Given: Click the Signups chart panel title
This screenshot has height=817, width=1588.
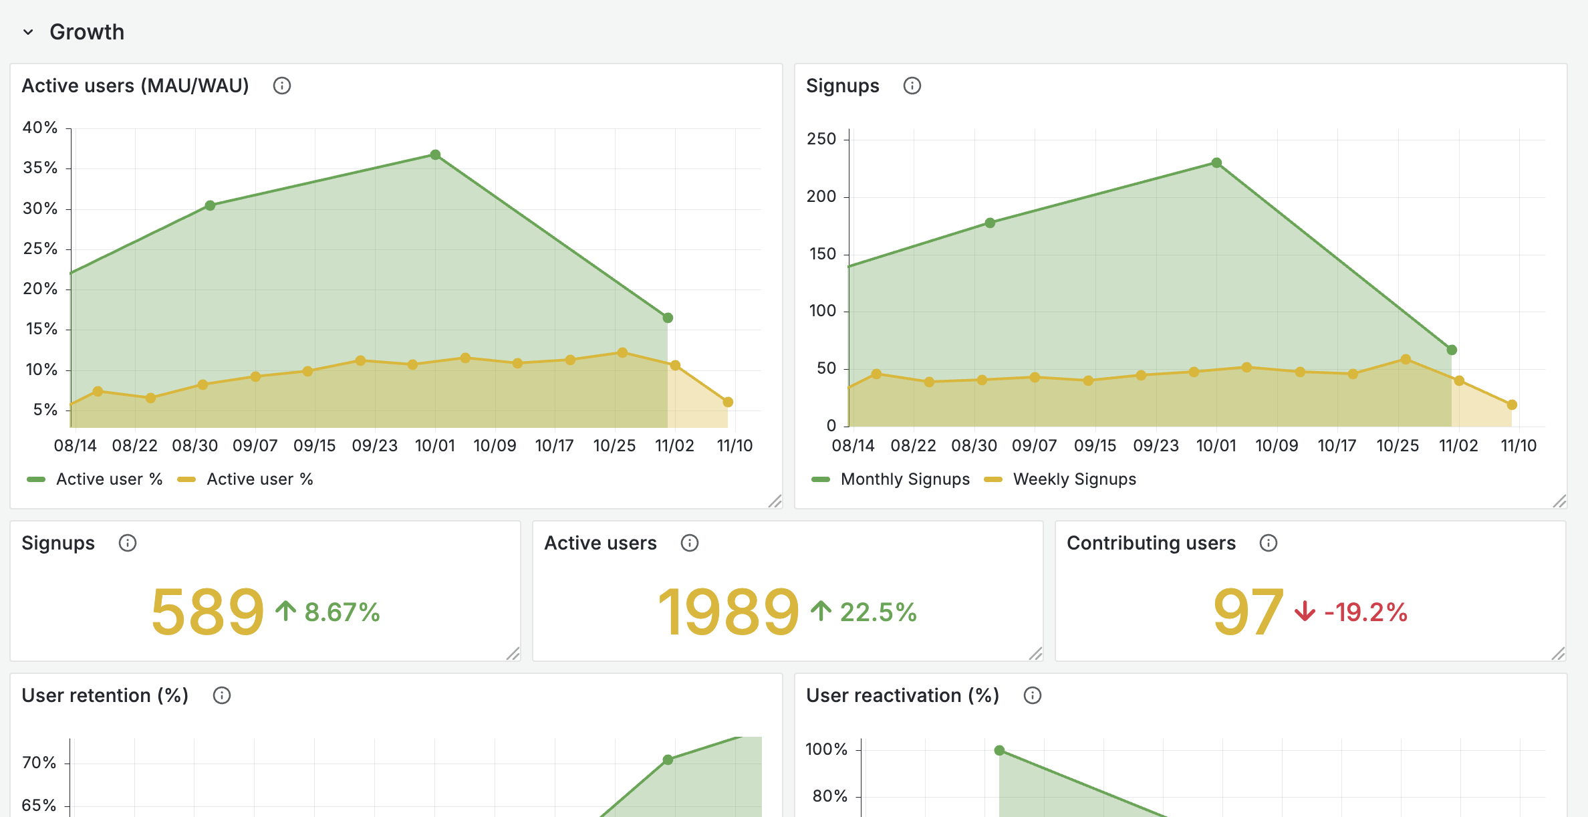Looking at the screenshot, I should (843, 86).
